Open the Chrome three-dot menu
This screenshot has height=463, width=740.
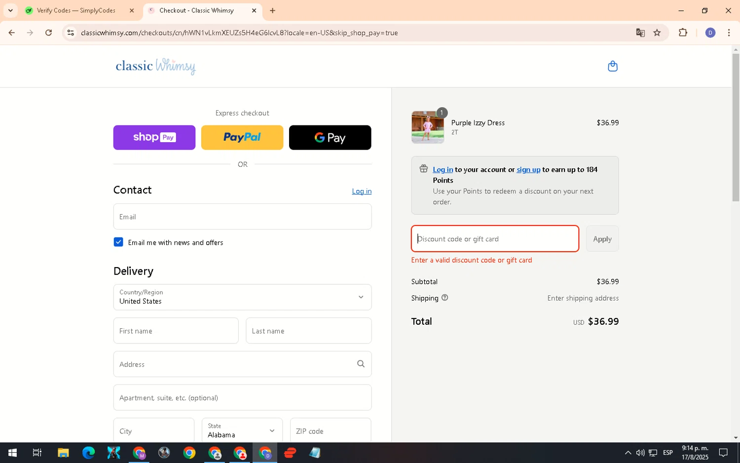pos(729,33)
